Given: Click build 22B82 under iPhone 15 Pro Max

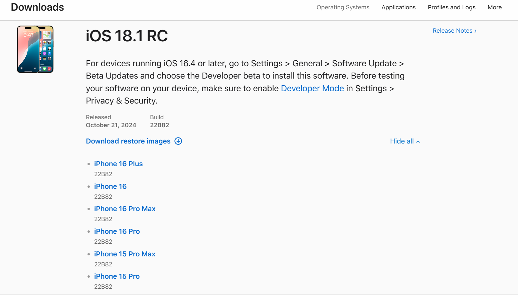Looking at the screenshot, I should click(x=103, y=264).
